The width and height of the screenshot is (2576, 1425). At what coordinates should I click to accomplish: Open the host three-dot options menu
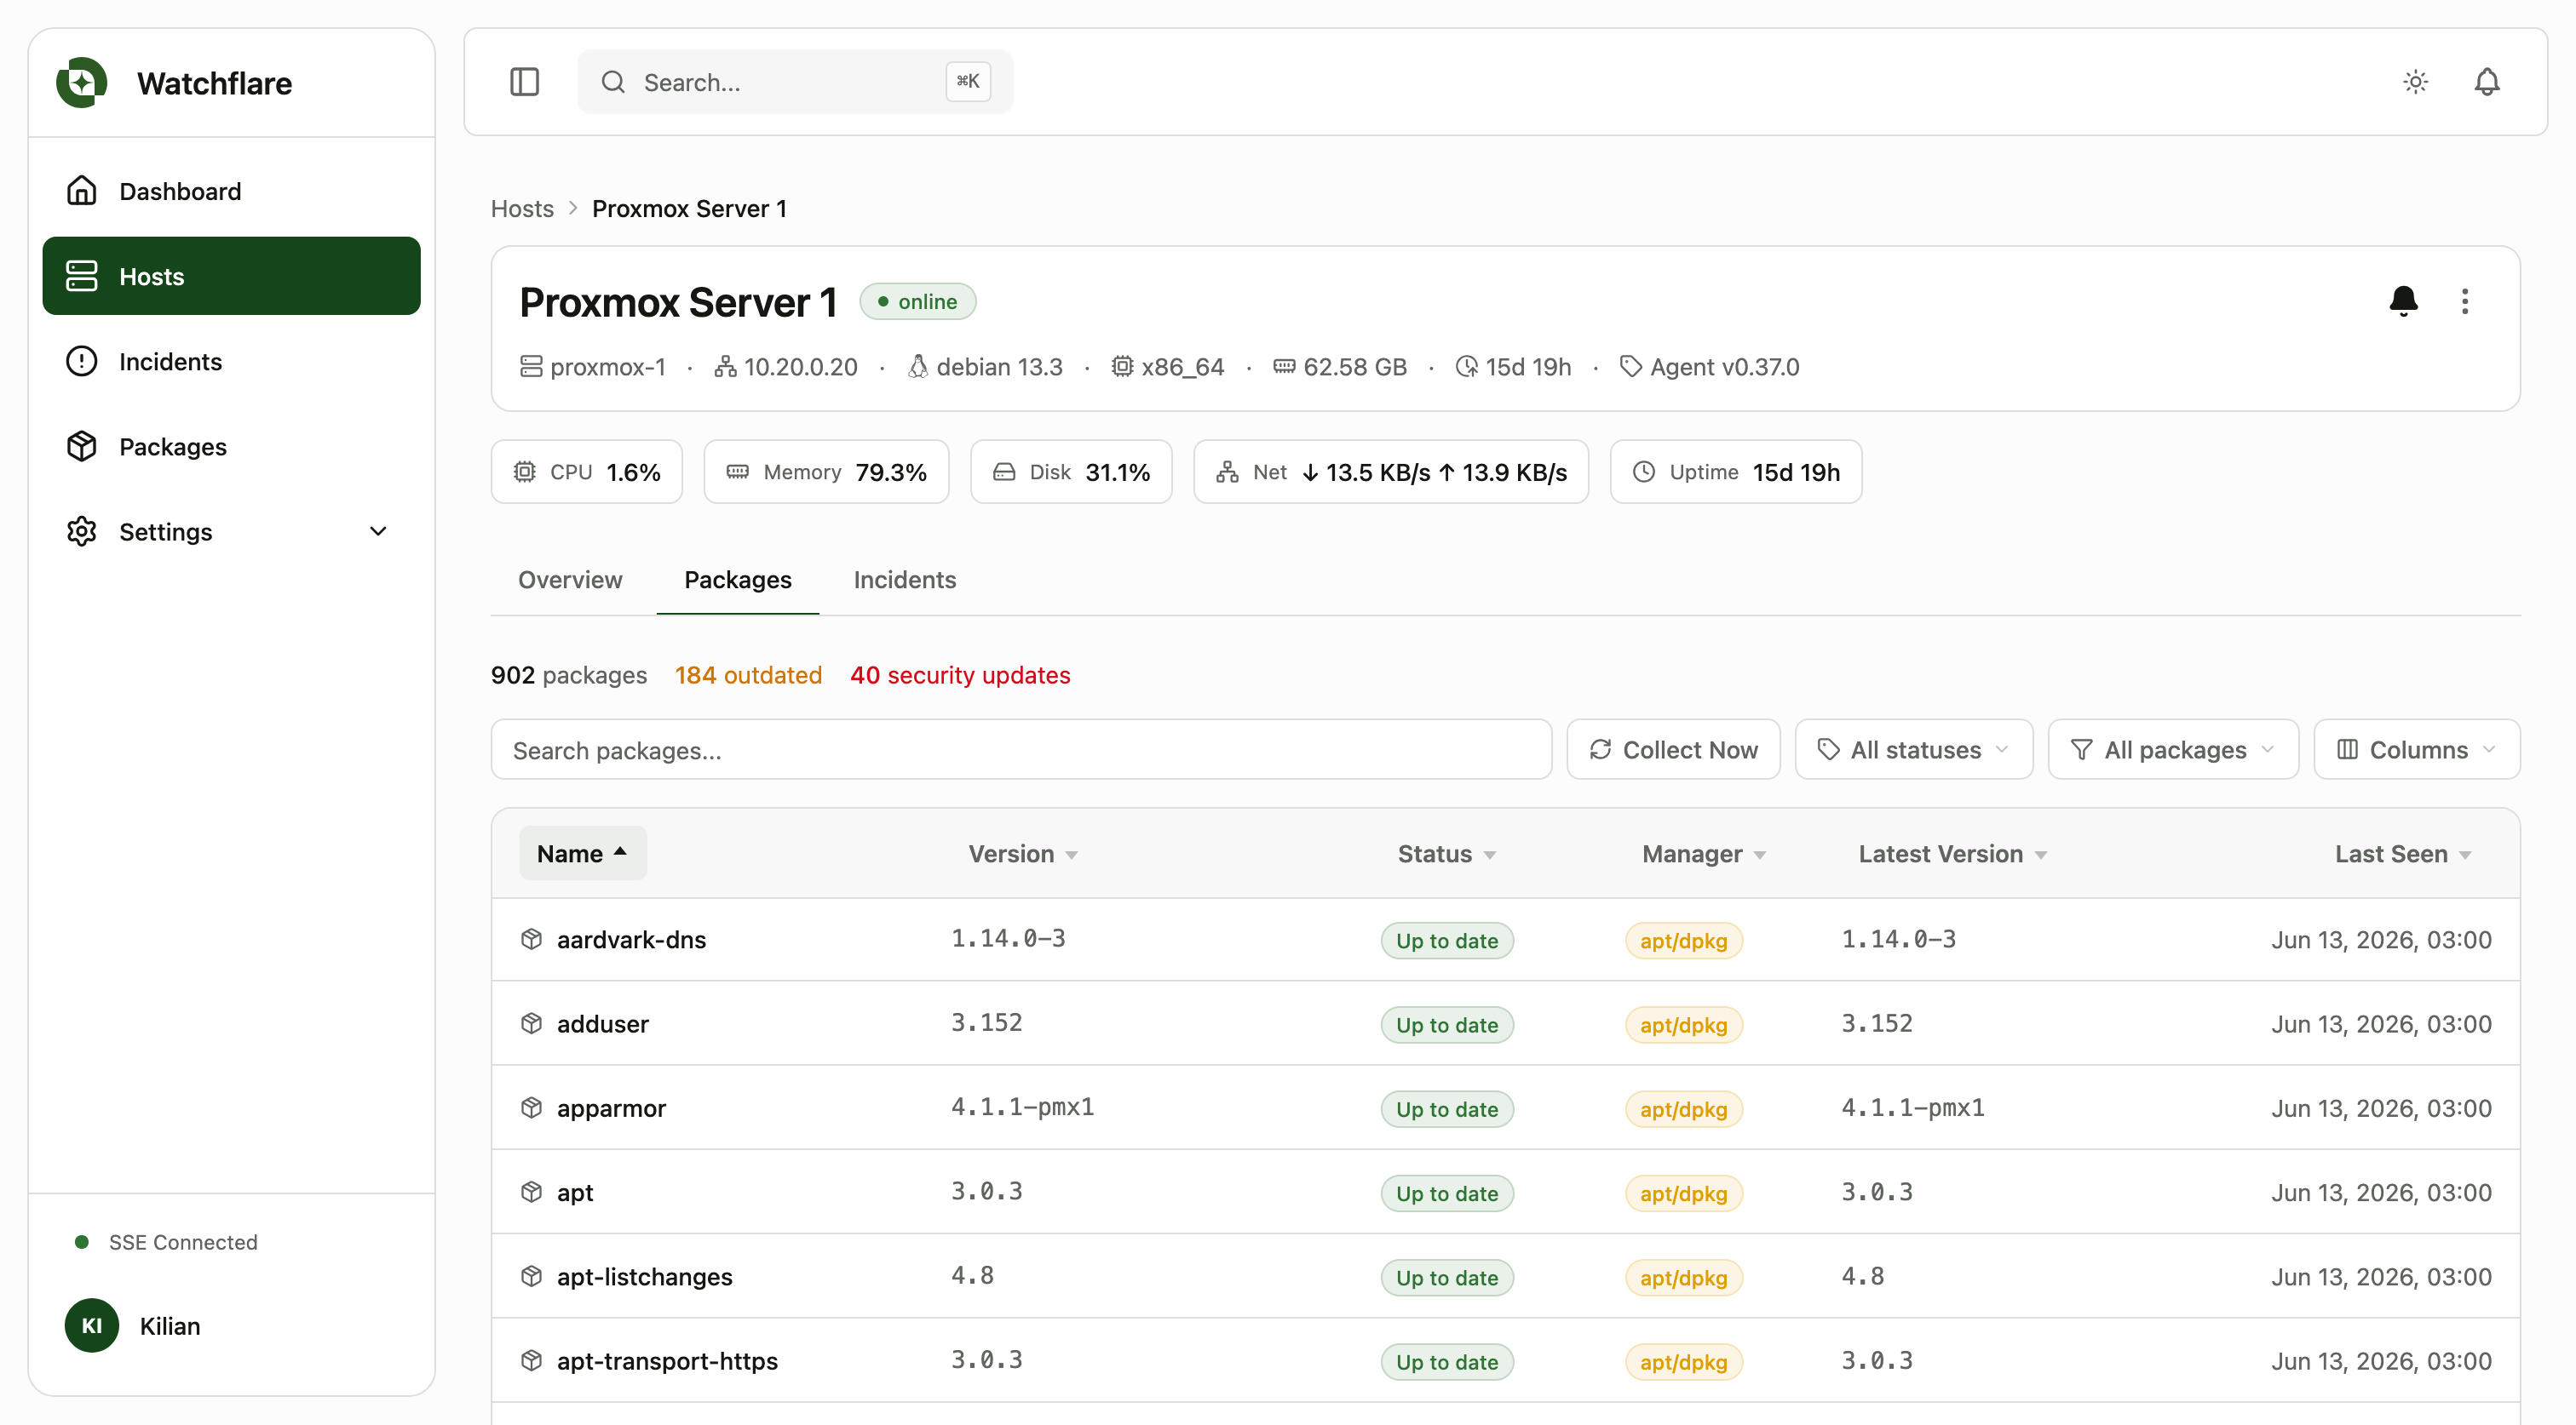tap(2464, 300)
